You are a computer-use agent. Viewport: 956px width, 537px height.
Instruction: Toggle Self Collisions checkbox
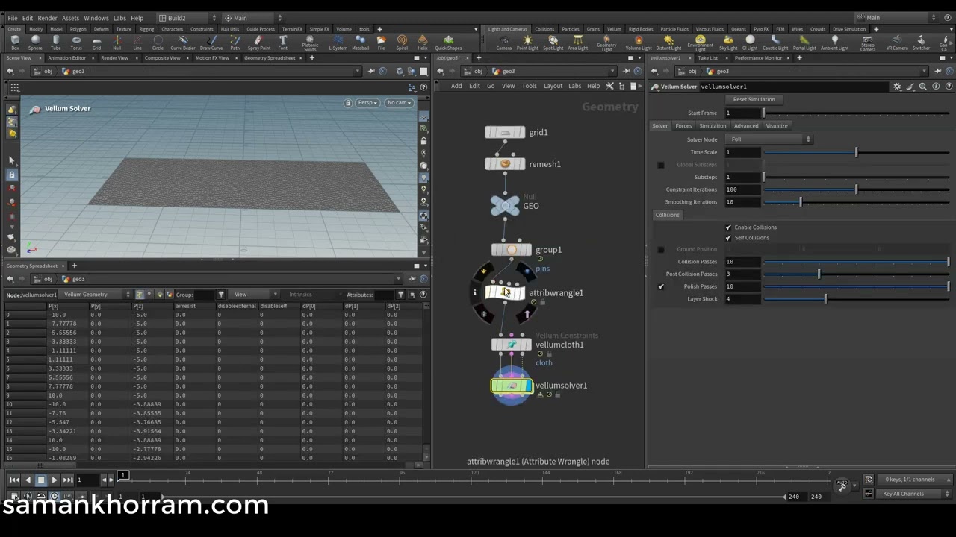point(728,238)
